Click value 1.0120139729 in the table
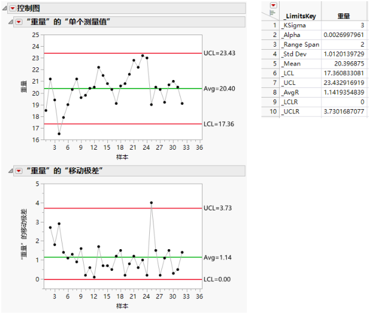The width and height of the screenshot is (370, 314). [x=344, y=54]
